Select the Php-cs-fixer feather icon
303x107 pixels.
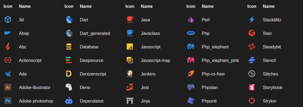[191, 74]
